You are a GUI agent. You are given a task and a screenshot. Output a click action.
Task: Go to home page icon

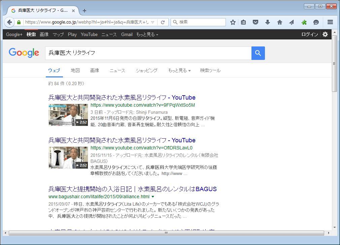point(280,22)
